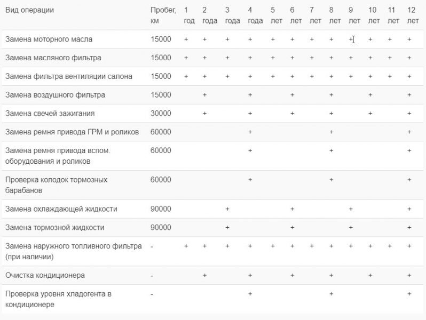Click 'Замена свечей зажигания' row label
This screenshot has width=426, height=320.
[x=50, y=114]
